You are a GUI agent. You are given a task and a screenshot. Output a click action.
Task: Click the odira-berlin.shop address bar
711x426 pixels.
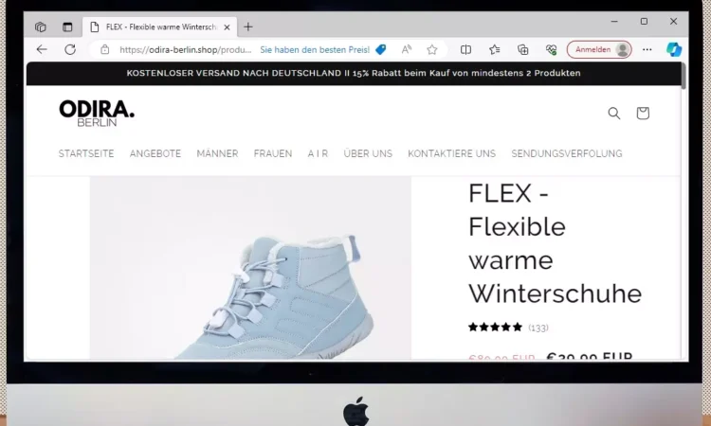(186, 50)
